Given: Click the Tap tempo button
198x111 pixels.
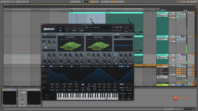Looking at the screenshot, I should coord(6,2).
